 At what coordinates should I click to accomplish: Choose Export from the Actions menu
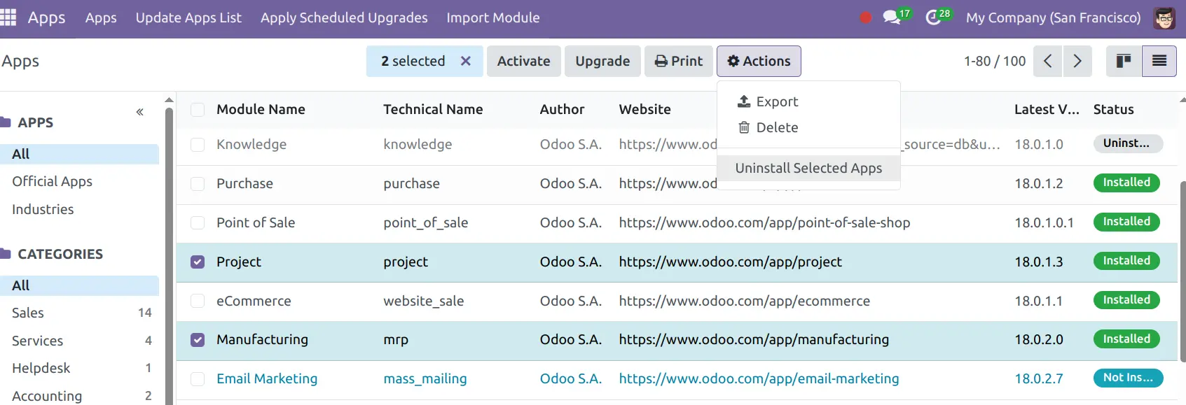coord(808,101)
